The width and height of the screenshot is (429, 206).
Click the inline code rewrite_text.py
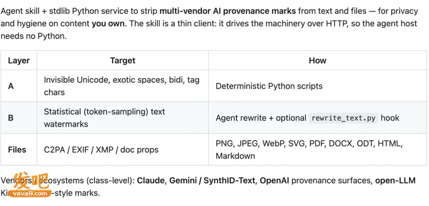pos(343,118)
